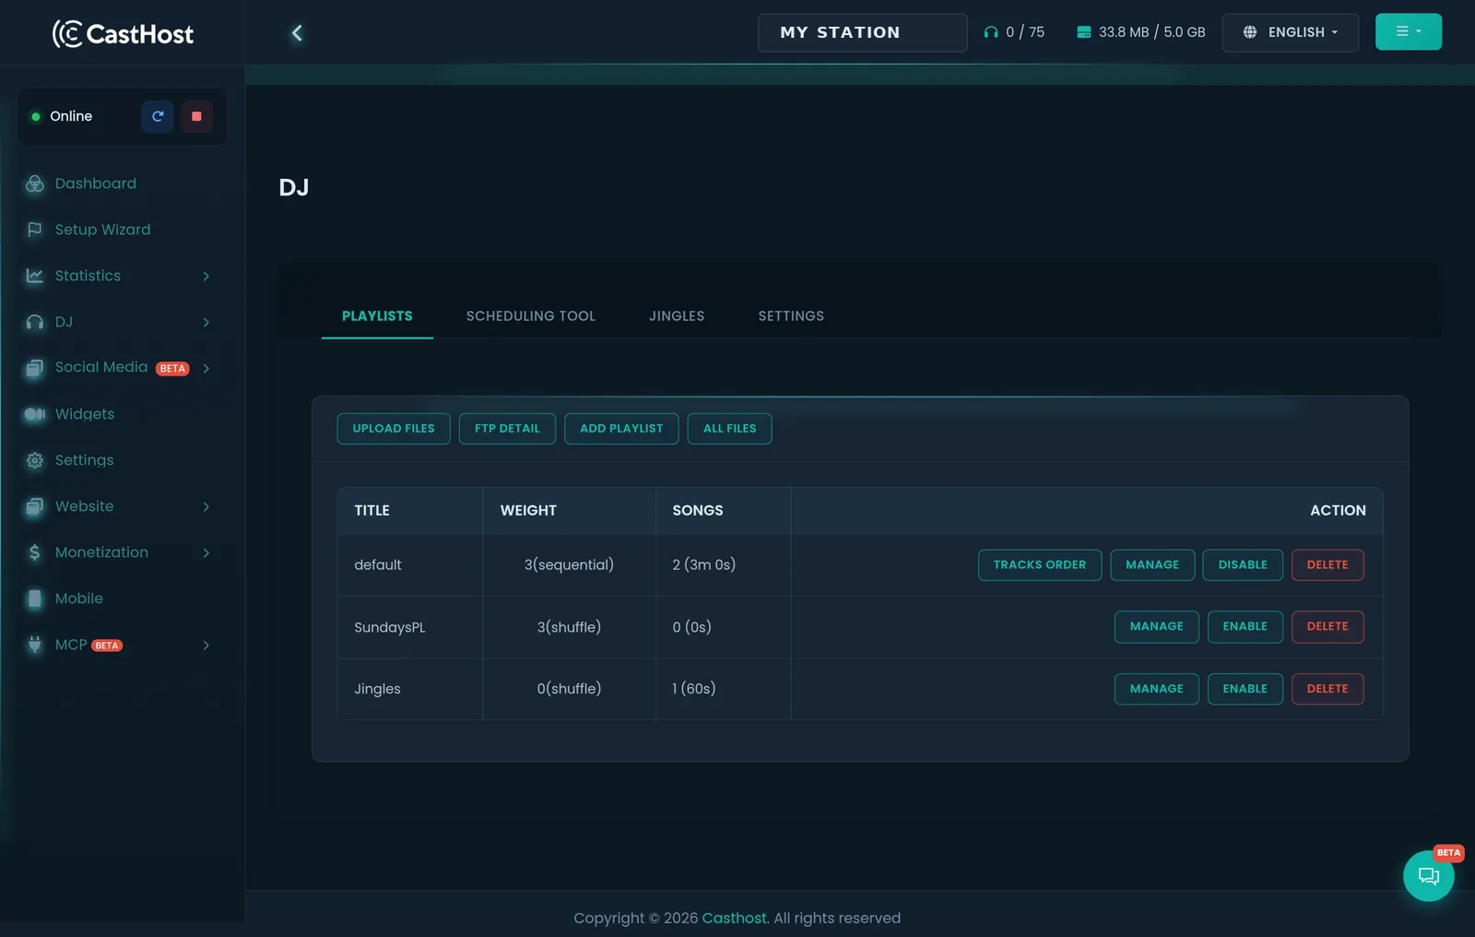Viewport: 1475px width, 937px height.
Task: Manage the default playlist
Action: [1152, 564]
